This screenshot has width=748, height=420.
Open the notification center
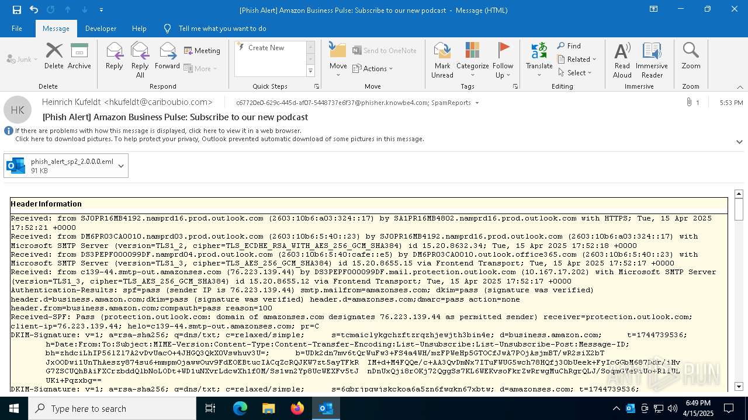(729, 408)
